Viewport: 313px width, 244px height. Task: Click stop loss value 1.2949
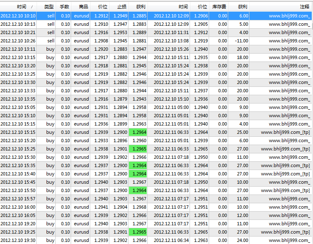click(x=121, y=16)
